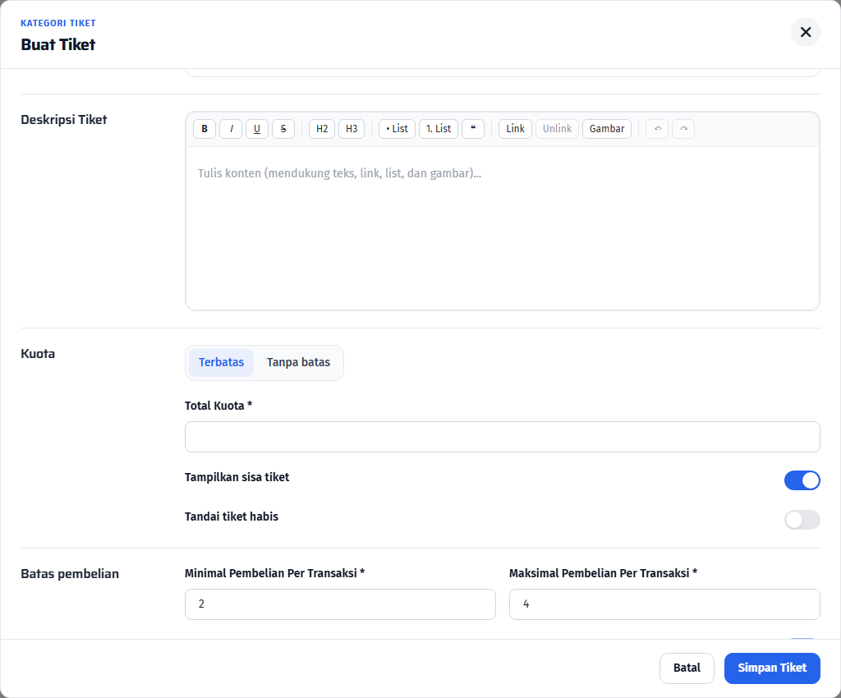Screen dimensions: 841x698
Task: Insert an image with Gambar button
Action: point(607,129)
